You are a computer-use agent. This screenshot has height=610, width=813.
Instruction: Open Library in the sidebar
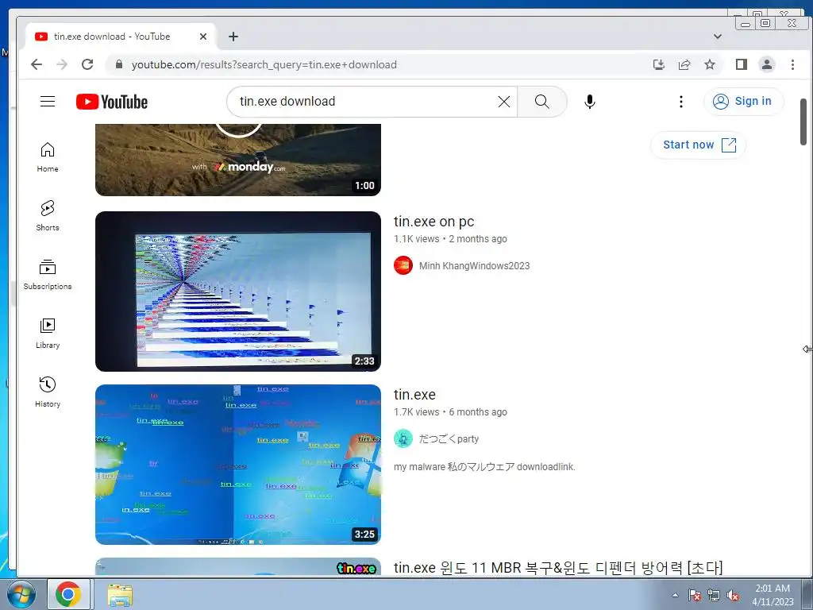(48, 333)
